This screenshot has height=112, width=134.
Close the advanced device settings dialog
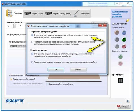tap(103, 25)
